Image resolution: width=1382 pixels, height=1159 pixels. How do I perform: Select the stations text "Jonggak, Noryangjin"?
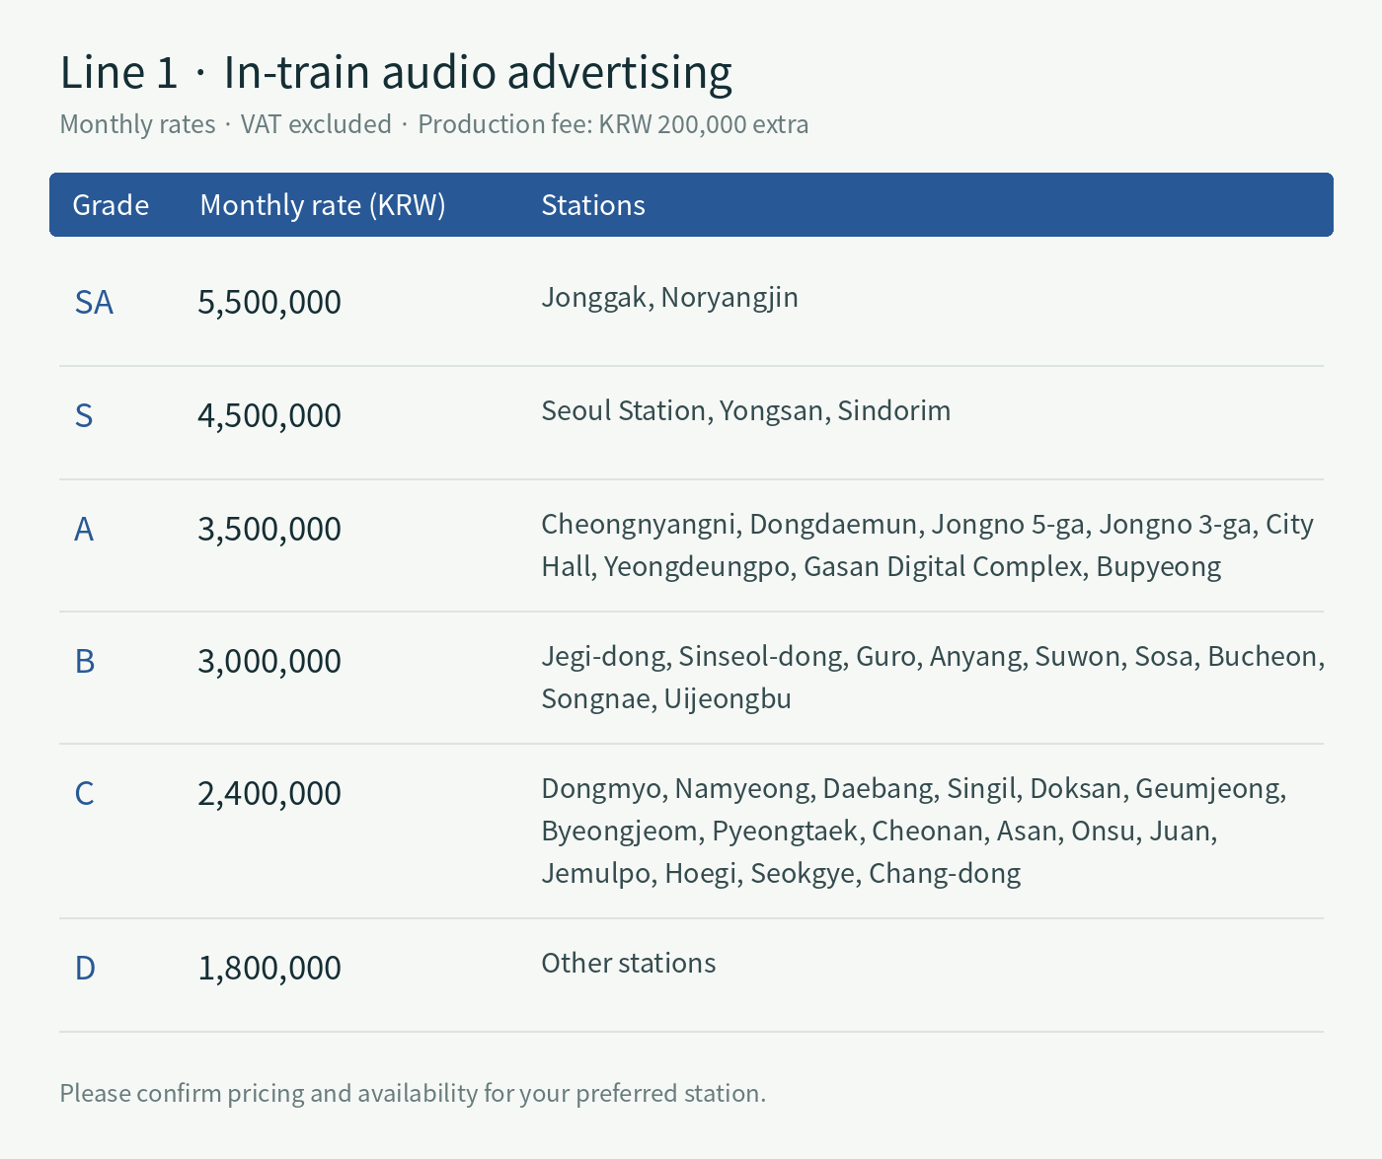669,298
